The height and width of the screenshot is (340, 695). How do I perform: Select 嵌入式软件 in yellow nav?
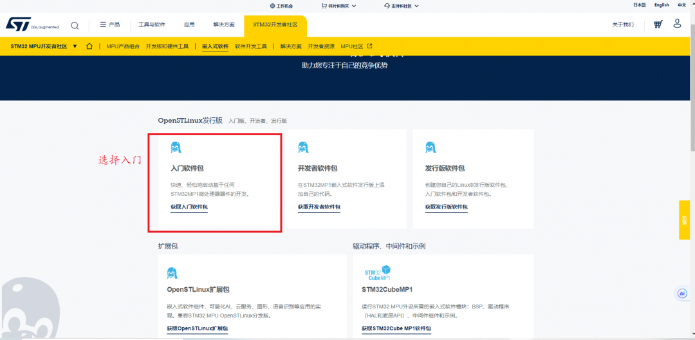215,46
